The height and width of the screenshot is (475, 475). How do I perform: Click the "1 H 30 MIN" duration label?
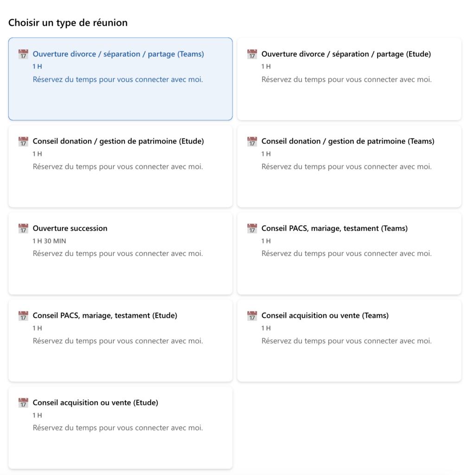pos(49,241)
